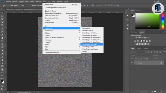Toggle lock all icon in Capas lock row

click(x=147, y=59)
